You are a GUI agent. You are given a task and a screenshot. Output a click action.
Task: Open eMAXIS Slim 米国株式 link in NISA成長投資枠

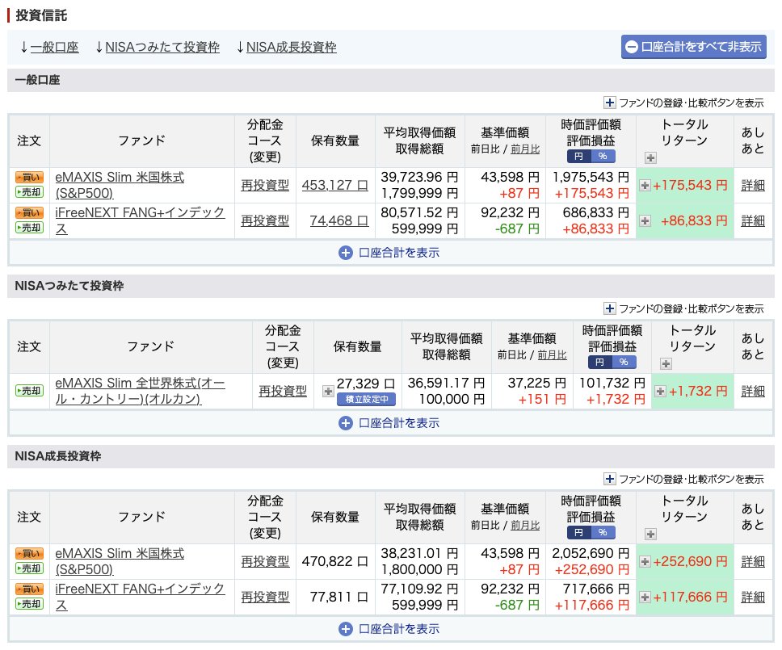click(120, 561)
